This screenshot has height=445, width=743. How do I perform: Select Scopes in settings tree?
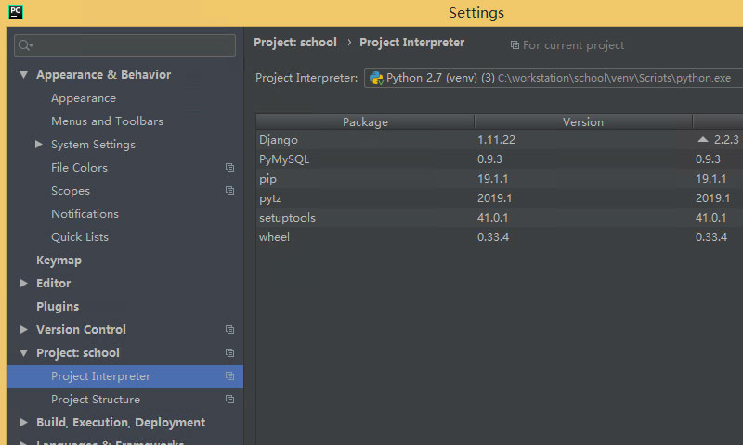click(71, 191)
